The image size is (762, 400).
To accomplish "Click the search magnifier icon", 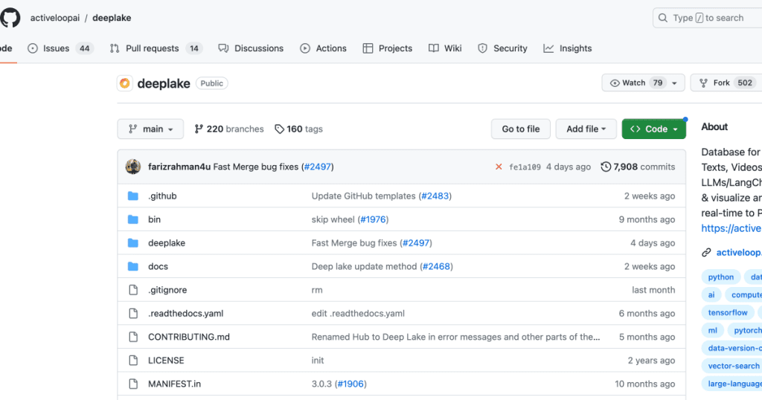I will click(x=663, y=18).
